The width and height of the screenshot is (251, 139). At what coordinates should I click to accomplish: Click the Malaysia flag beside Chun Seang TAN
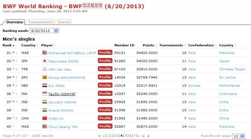pyautogui.click(x=45, y=126)
